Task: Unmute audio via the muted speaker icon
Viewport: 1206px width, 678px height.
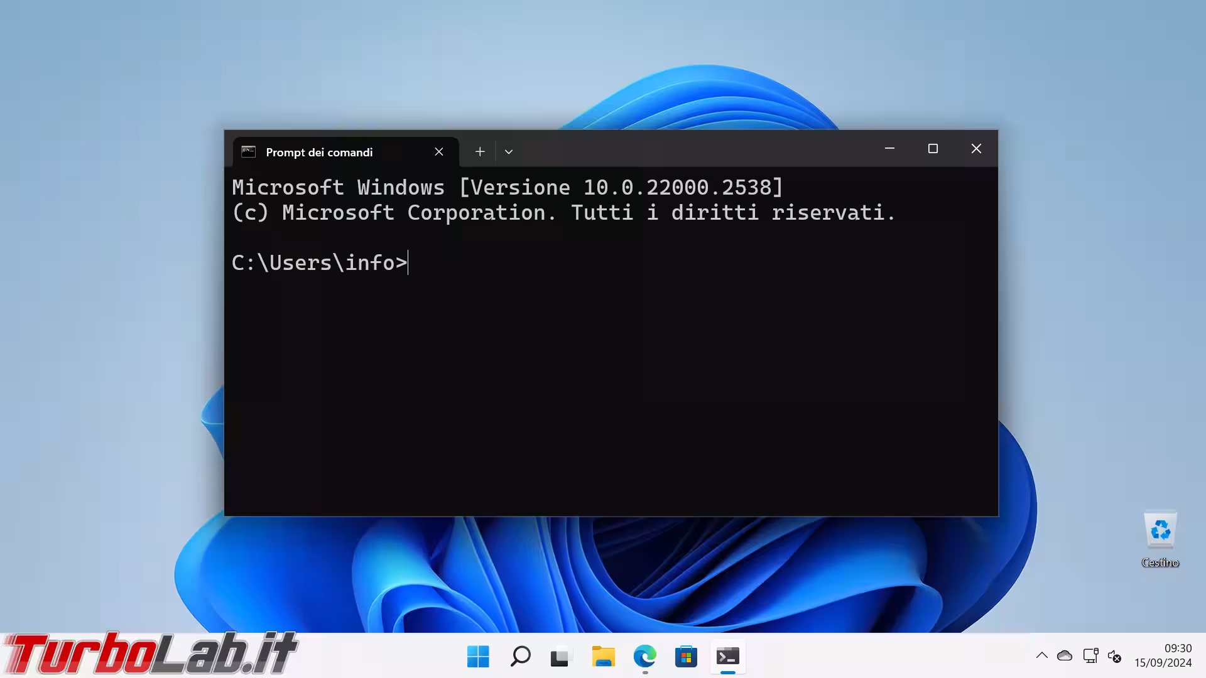Action: tap(1115, 655)
